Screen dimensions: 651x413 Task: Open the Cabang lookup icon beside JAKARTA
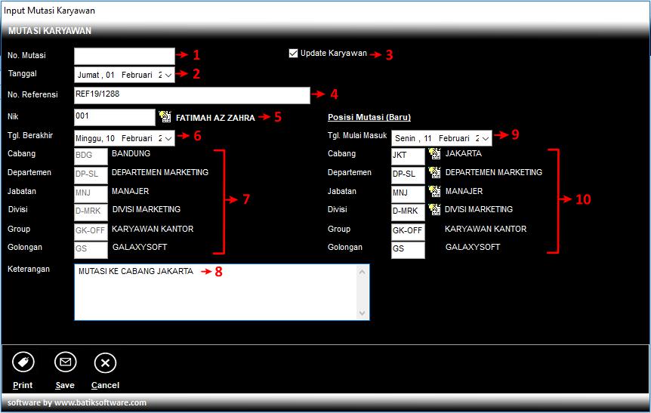[434, 154]
